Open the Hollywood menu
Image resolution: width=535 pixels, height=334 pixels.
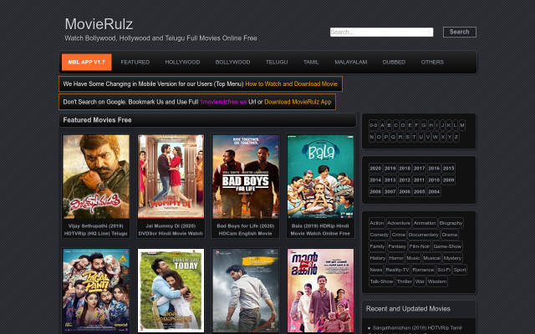click(182, 62)
